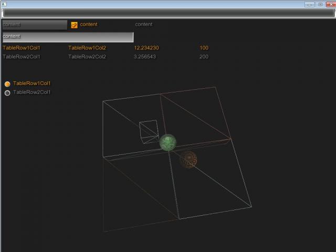Click the orange checkmark icon

(74, 25)
